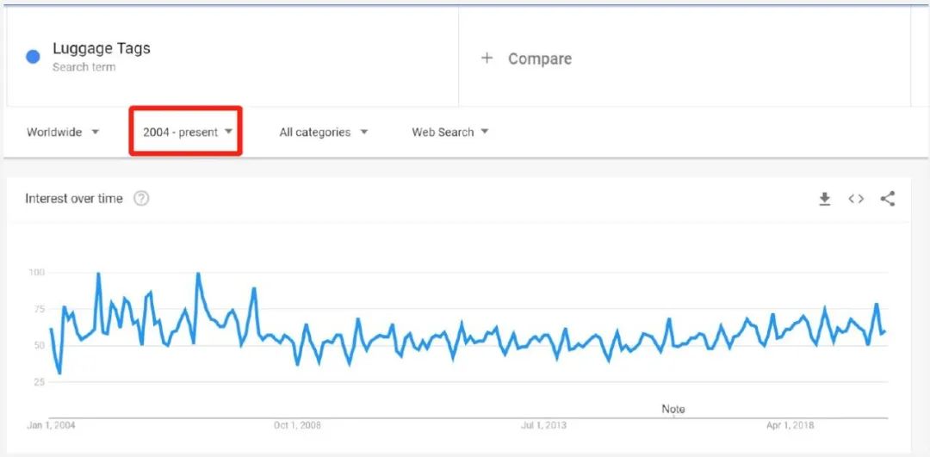Click the download CSV icon
The width and height of the screenshot is (930, 457).
pos(824,199)
